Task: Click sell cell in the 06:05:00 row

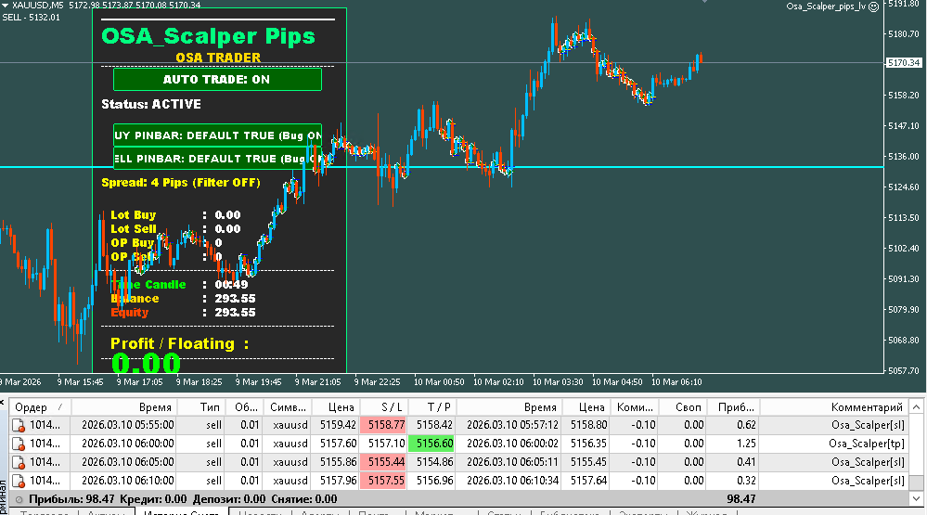Action: click(x=214, y=462)
